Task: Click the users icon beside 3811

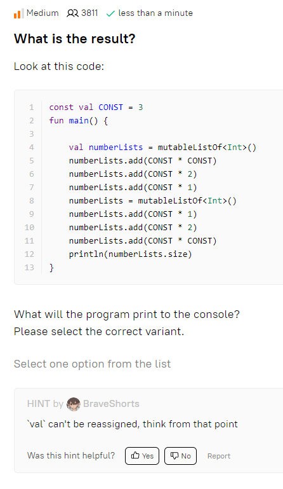Action: click(72, 13)
